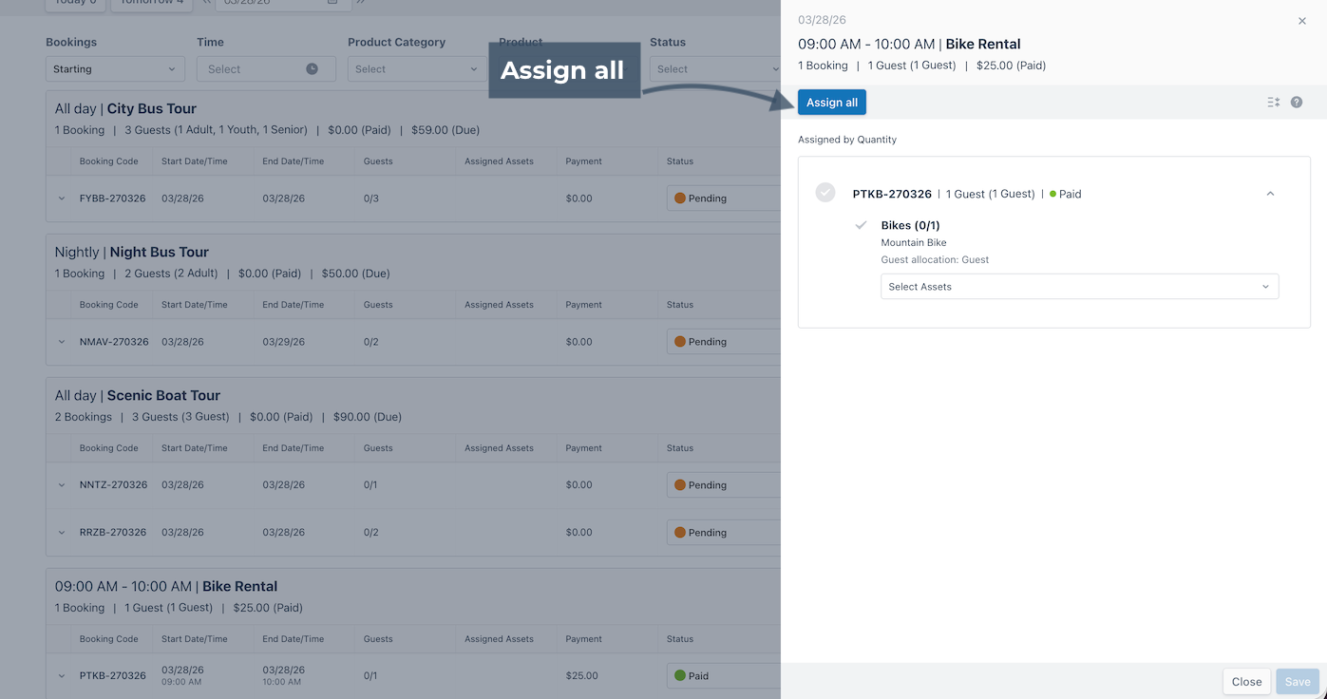Go to the previous date with double-left arrows
This screenshot has width=1327, height=699.
(x=207, y=3)
